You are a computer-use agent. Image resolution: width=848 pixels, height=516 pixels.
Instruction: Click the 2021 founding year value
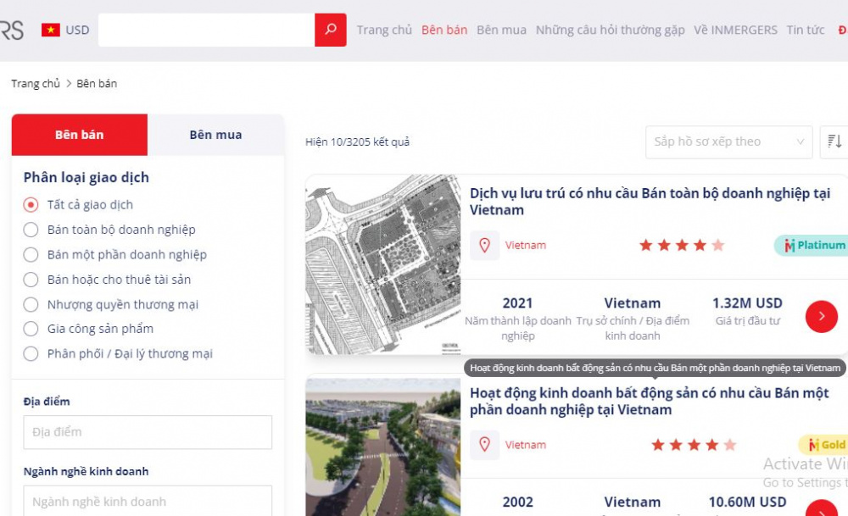pyautogui.click(x=517, y=303)
